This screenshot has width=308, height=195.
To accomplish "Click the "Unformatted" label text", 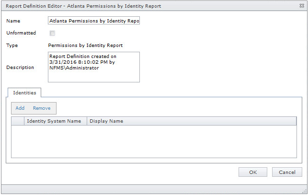I will click(x=21, y=33).
